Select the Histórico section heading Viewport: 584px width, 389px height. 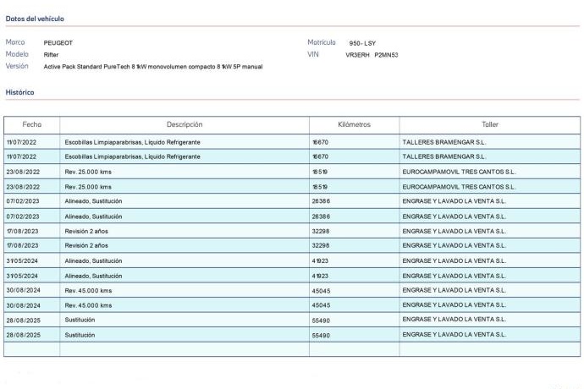(19, 92)
